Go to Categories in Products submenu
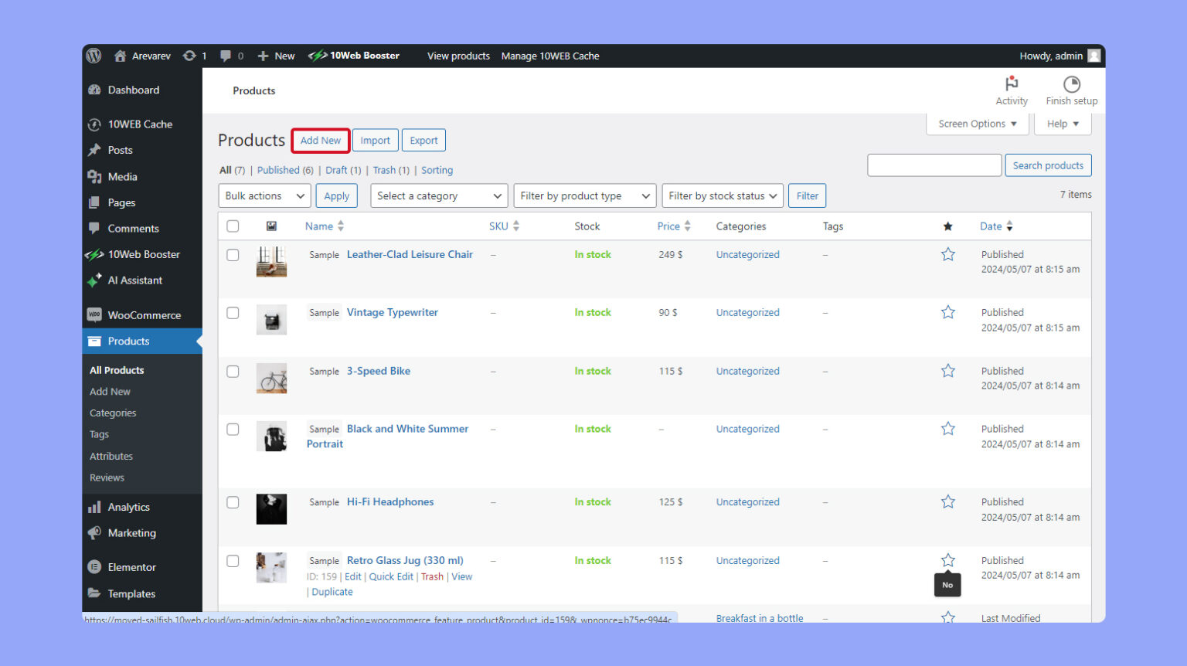The image size is (1187, 666). [x=113, y=413]
